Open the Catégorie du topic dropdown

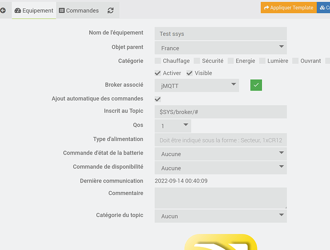pos(220,216)
